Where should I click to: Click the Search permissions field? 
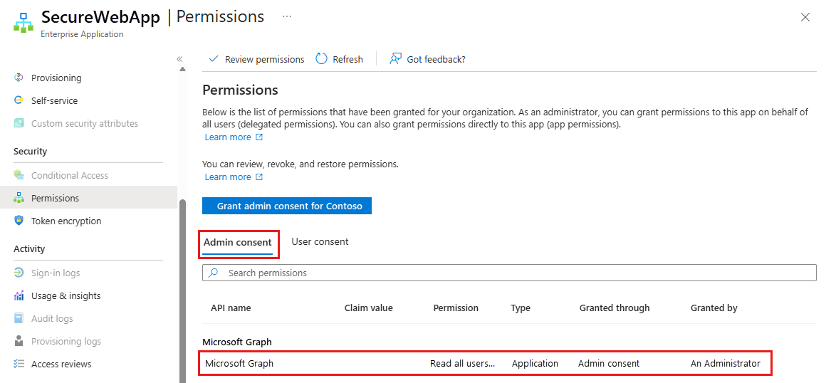point(509,273)
